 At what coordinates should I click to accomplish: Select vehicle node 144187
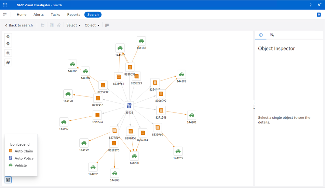coord(120,48)
